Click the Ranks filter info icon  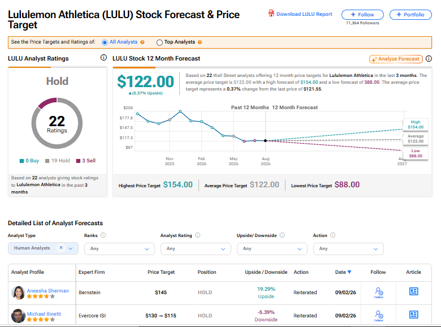click(103, 235)
